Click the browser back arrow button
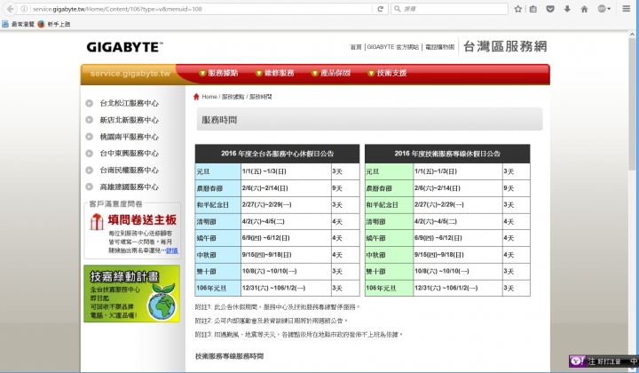 (10, 9)
